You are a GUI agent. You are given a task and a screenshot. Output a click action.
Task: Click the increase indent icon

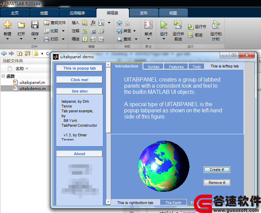click(x=93, y=39)
